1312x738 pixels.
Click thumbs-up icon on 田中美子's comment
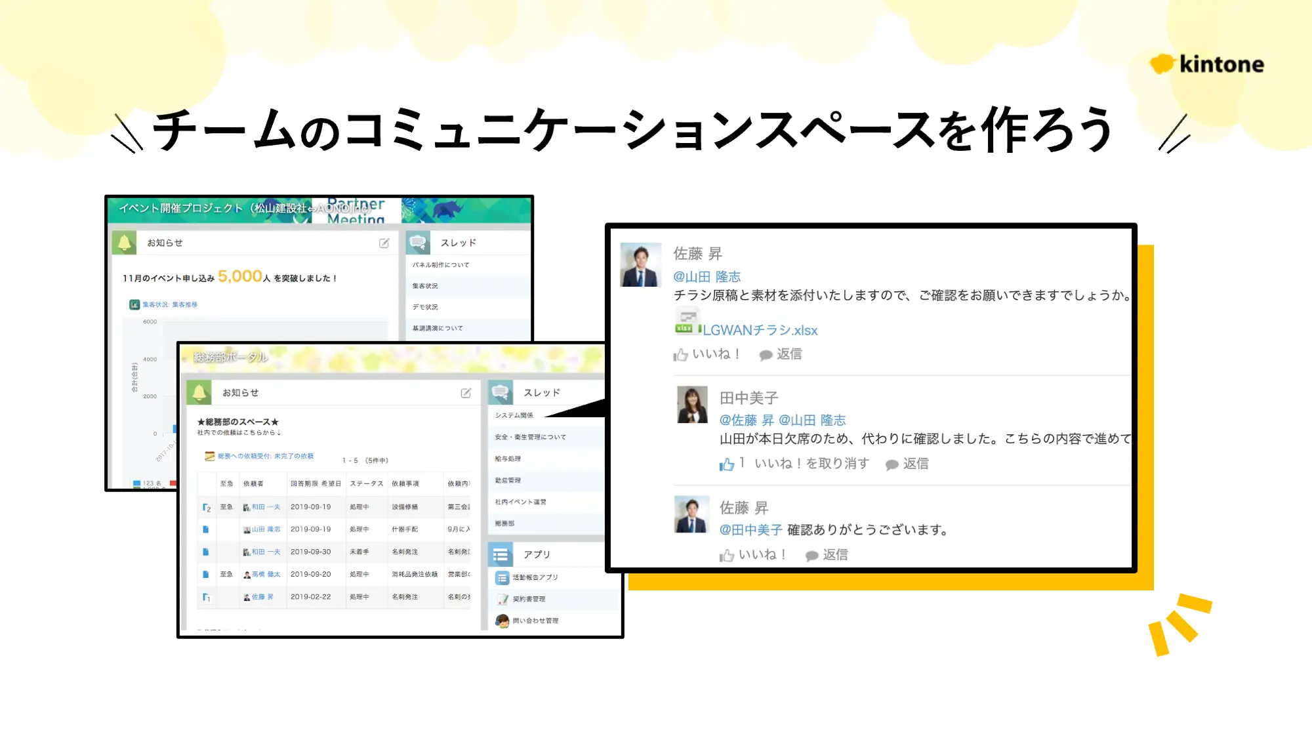pos(726,464)
